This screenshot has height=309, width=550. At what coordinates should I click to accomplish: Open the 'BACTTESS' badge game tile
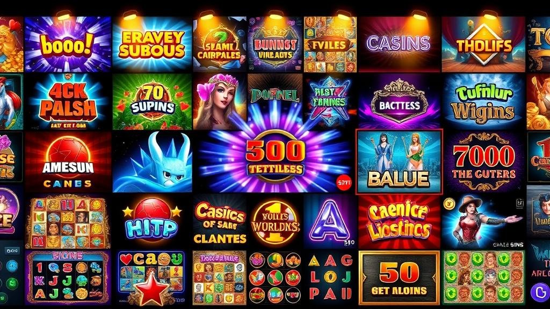pos(399,101)
